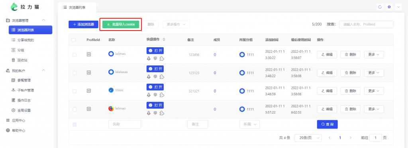Screen dimensions: 408x148
Task: Click the rocket icon in the Firefox lalimao row
Action: 149,113
